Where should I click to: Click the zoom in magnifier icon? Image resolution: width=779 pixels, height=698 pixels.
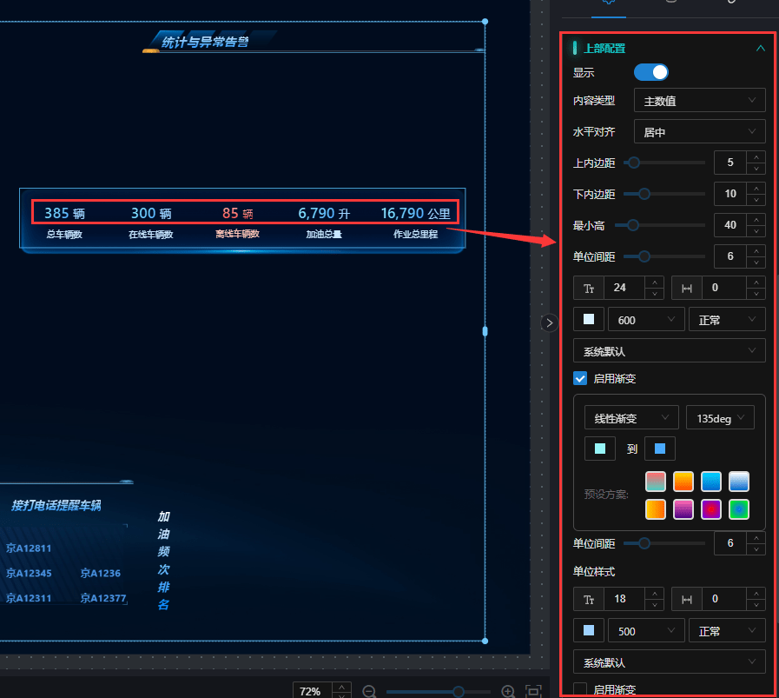[509, 691]
